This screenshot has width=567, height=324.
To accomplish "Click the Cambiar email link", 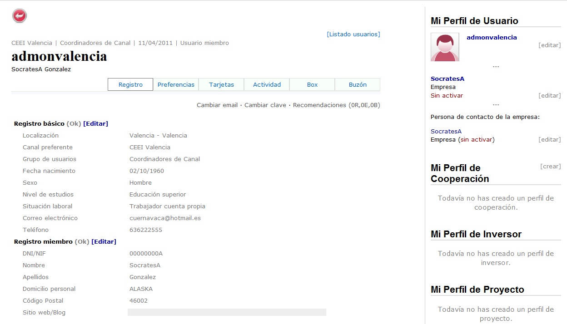I will coord(217,105).
